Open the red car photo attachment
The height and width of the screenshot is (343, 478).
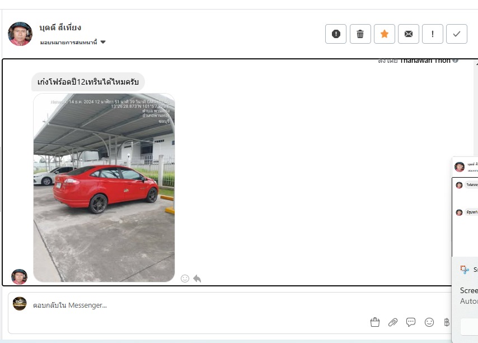(x=104, y=188)
